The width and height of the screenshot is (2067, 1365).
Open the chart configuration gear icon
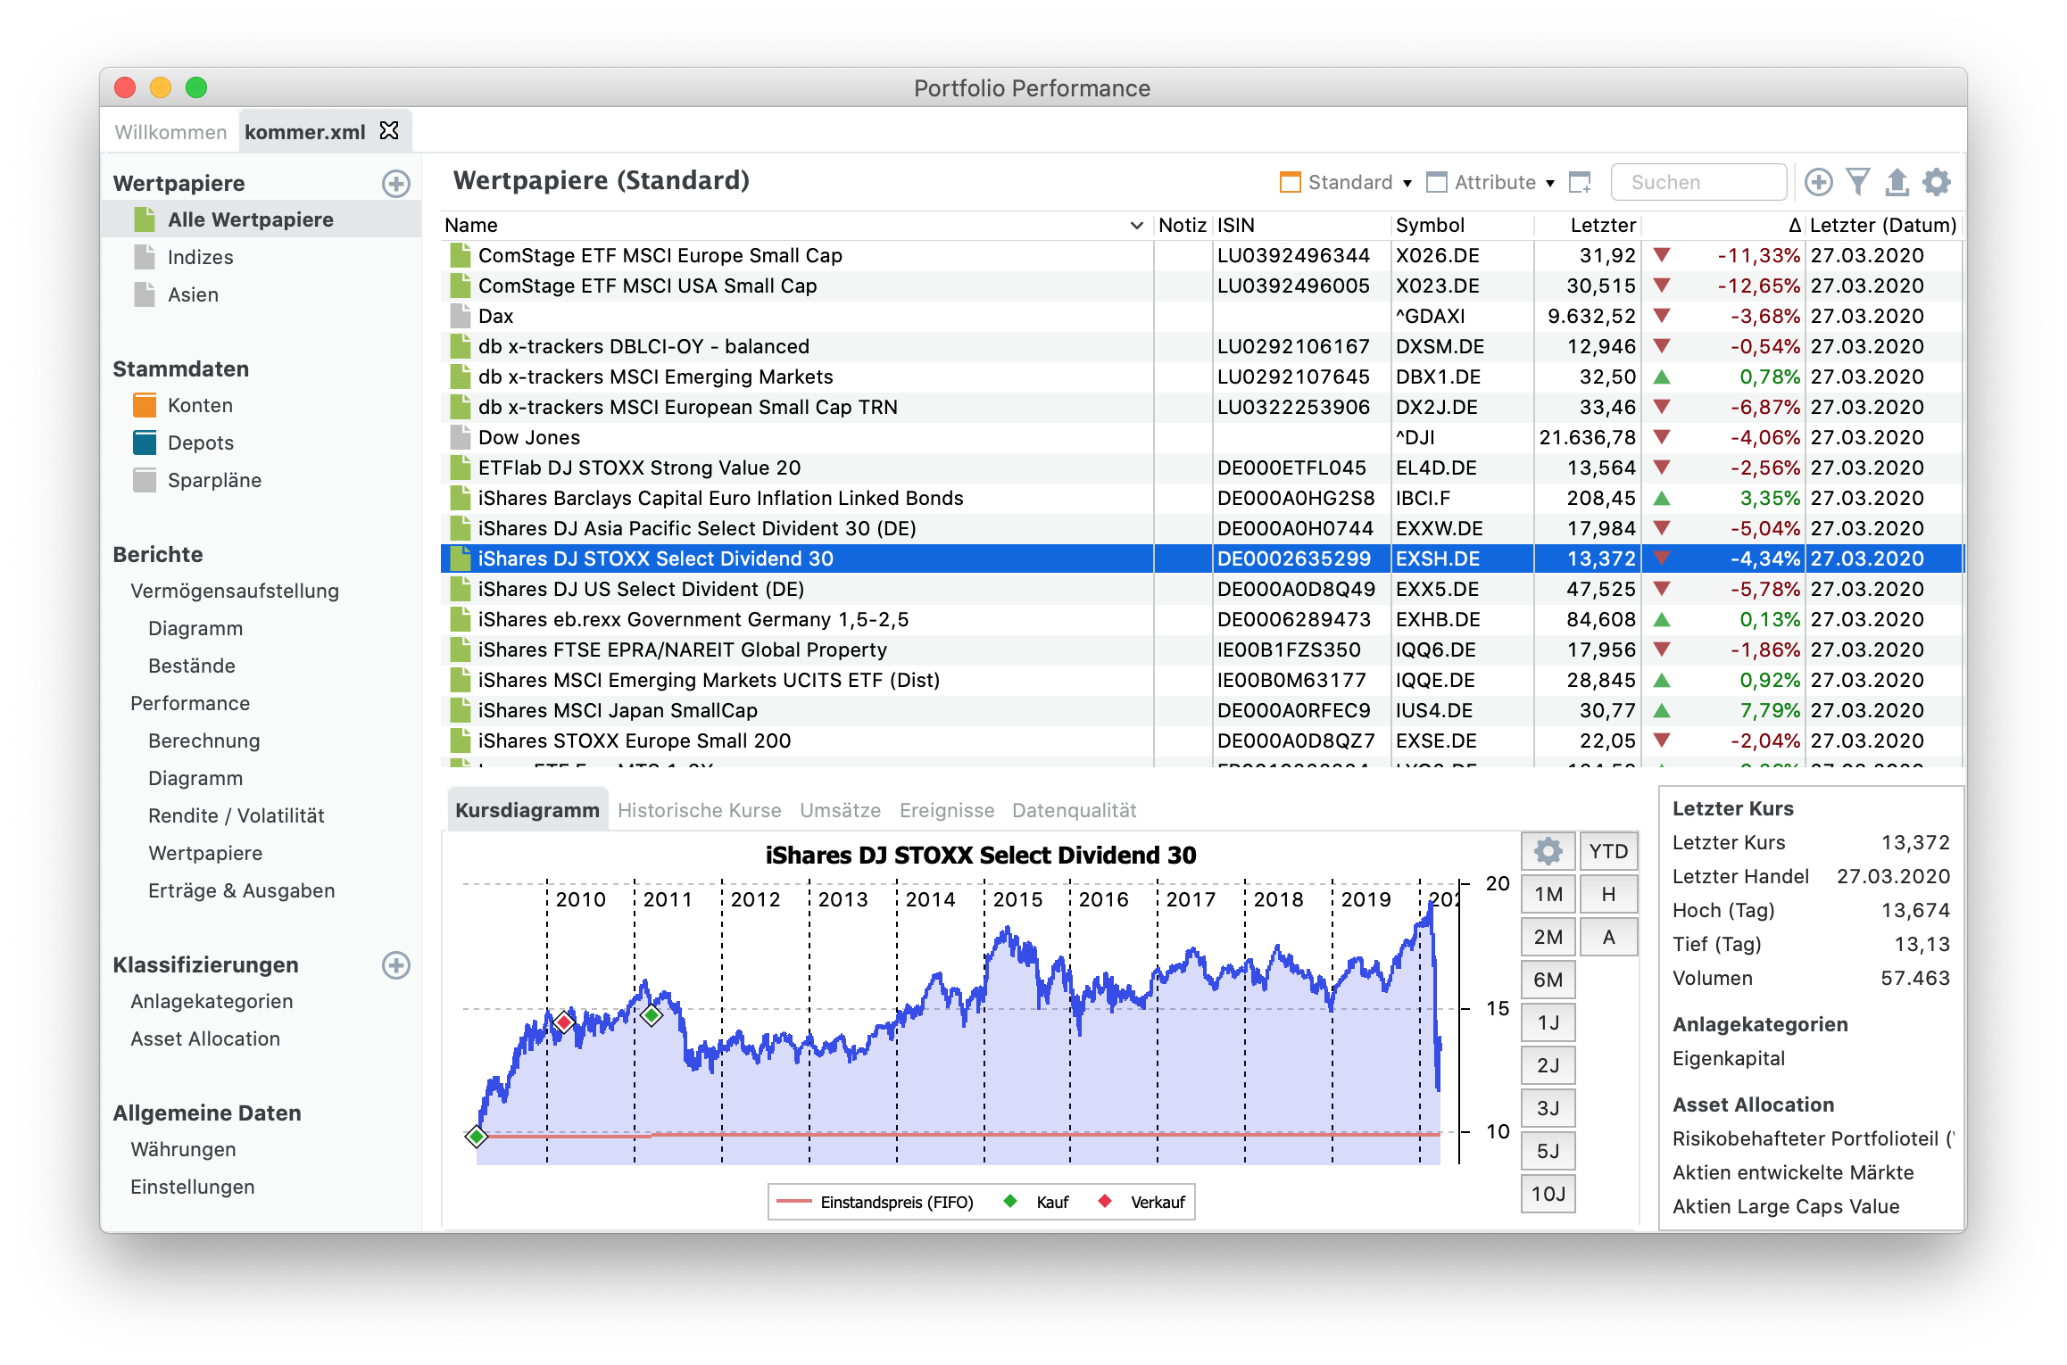[x=1548, y=851]
